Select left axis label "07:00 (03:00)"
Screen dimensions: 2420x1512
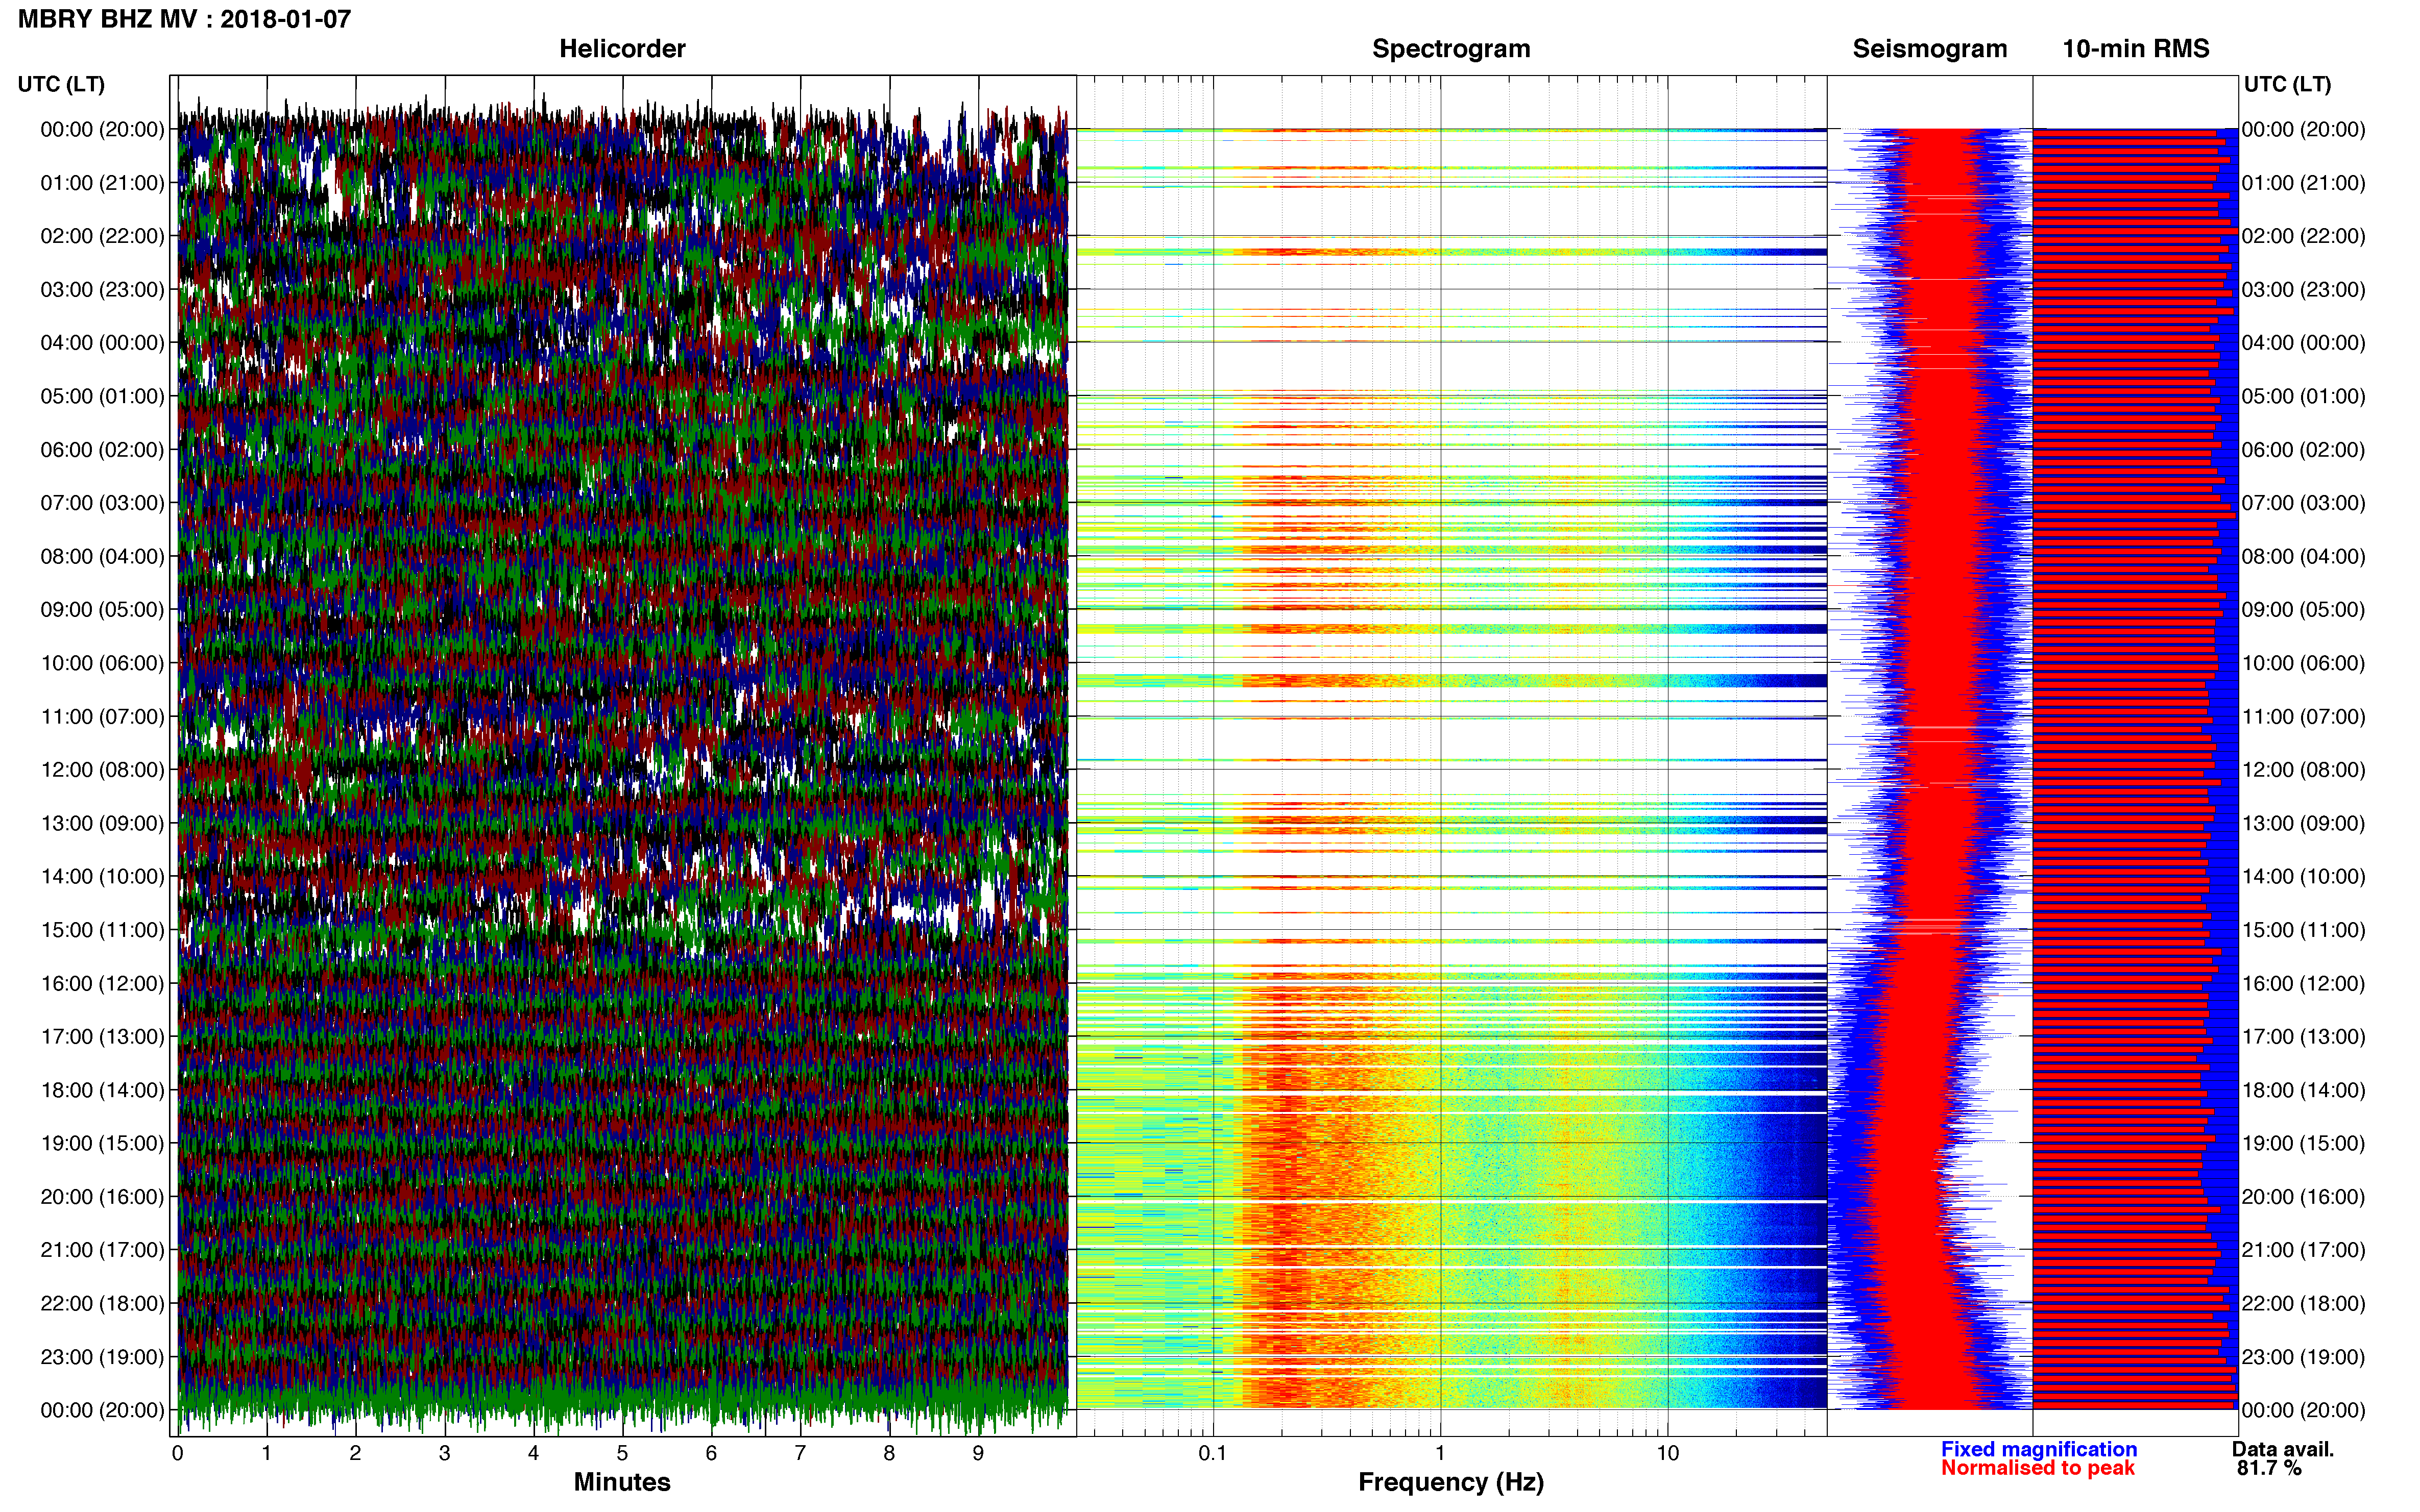[102, 503]
